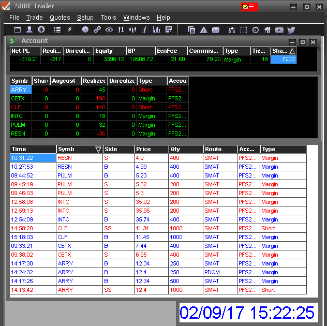
Task: Sort by the Symb column filter arrow
Action: (x=98, y=150)
